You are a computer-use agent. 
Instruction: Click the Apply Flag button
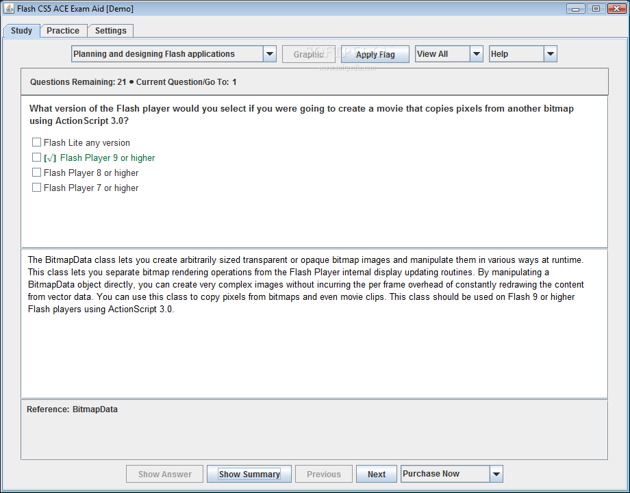point(375,54)
